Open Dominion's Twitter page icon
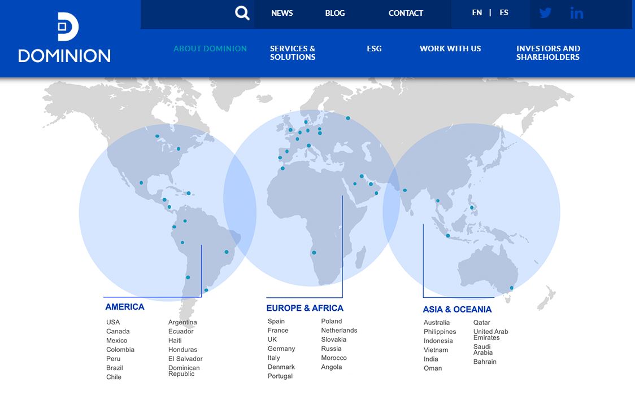The height and width of the screenshot is (396, 635). pyautogui.click(x=545, y=13)
